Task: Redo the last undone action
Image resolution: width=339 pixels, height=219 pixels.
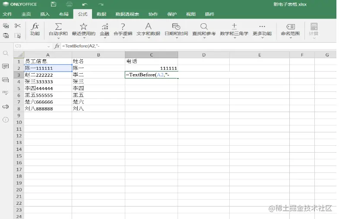Action: coord(101,4)
